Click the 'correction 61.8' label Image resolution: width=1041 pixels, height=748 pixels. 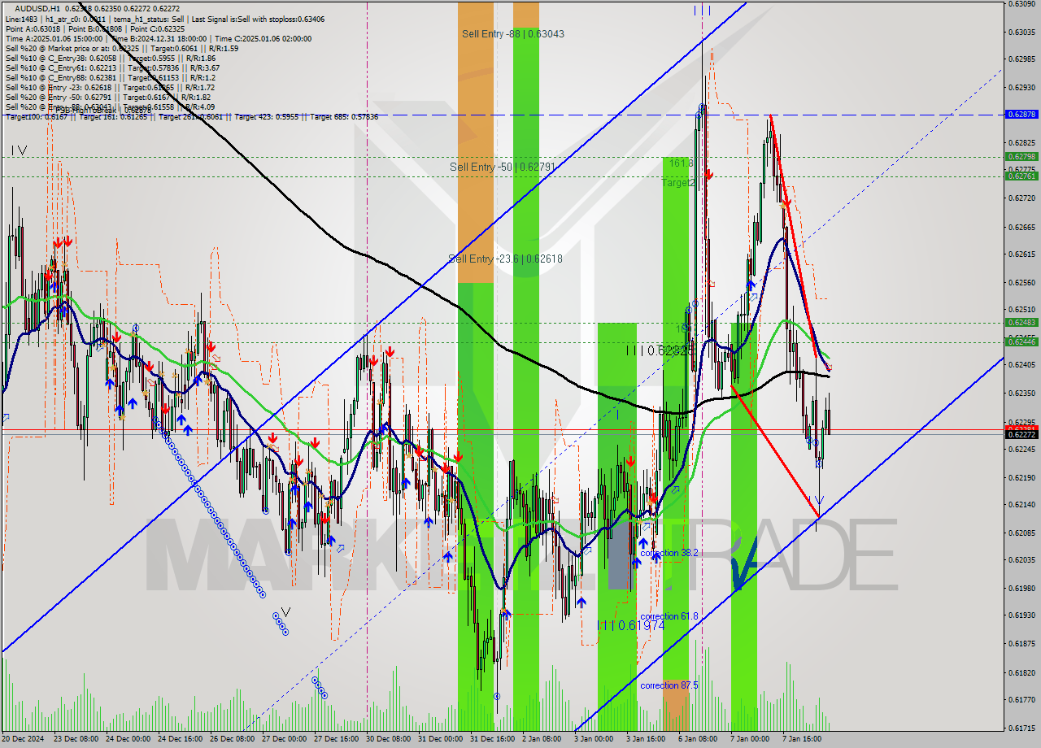pos(669,616)
